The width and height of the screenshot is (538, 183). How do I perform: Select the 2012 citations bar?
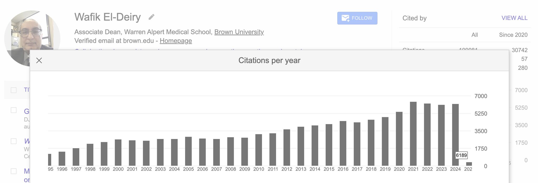coord(287,147)
